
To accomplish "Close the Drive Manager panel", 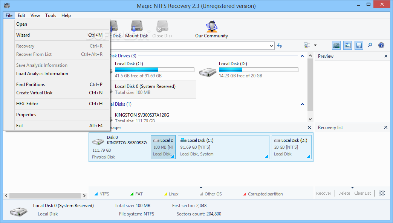I will (309, 128).
